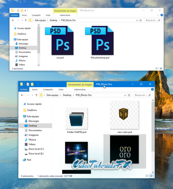
Task: Click Herramientas de imagen in top window
Action: (65, 11)
